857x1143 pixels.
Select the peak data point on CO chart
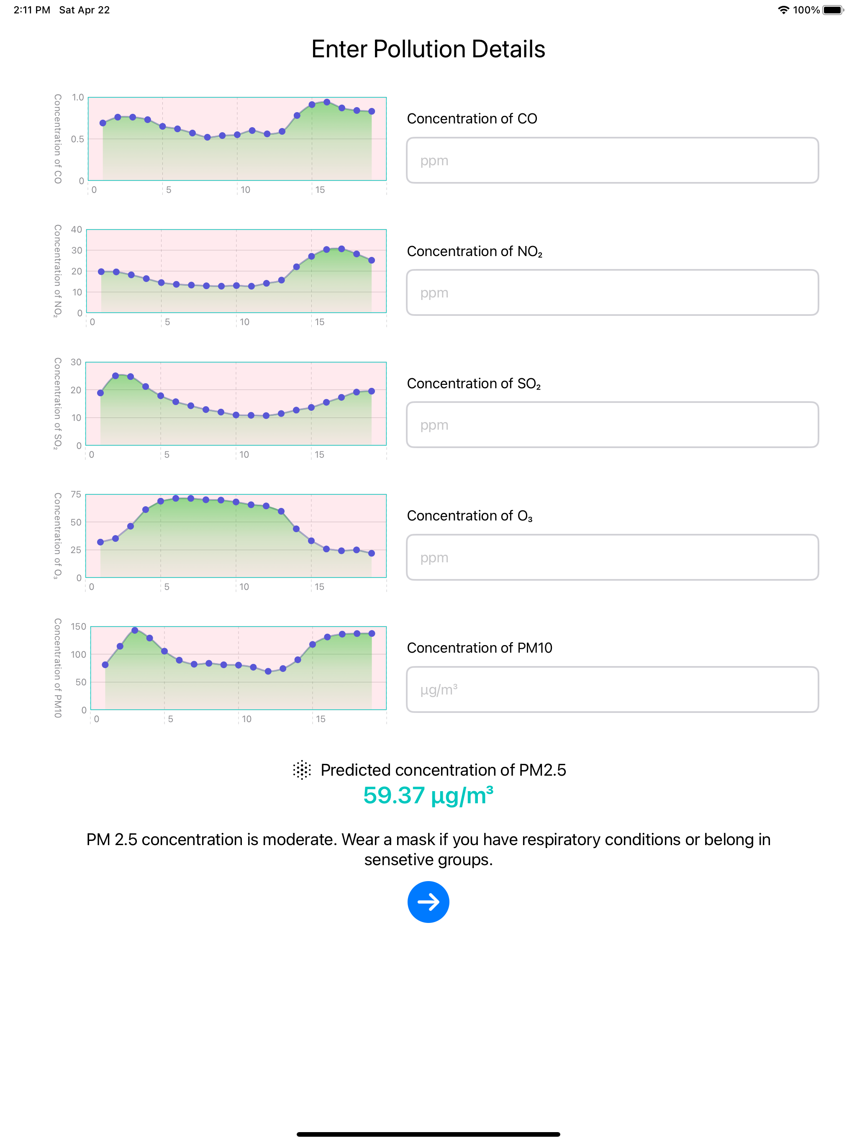(327, 103)
